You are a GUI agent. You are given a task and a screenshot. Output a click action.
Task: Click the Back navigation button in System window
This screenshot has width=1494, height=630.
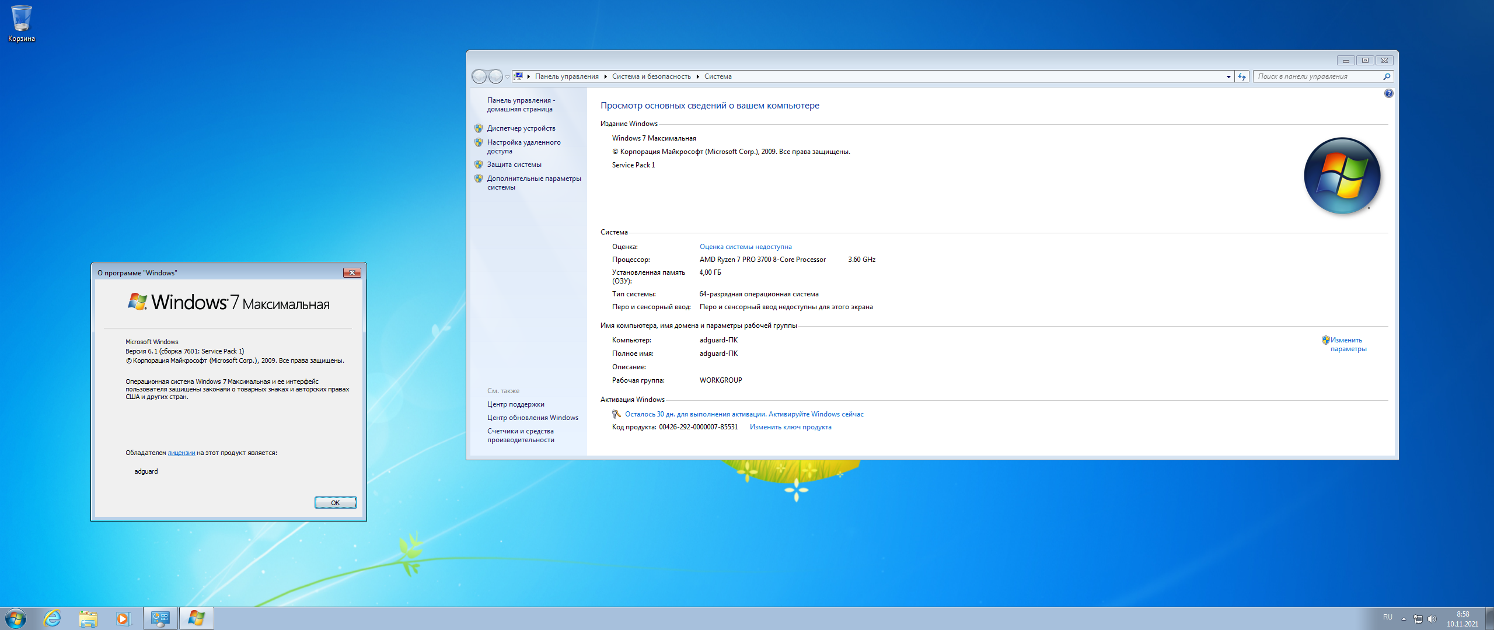click(x=479, y=76)
